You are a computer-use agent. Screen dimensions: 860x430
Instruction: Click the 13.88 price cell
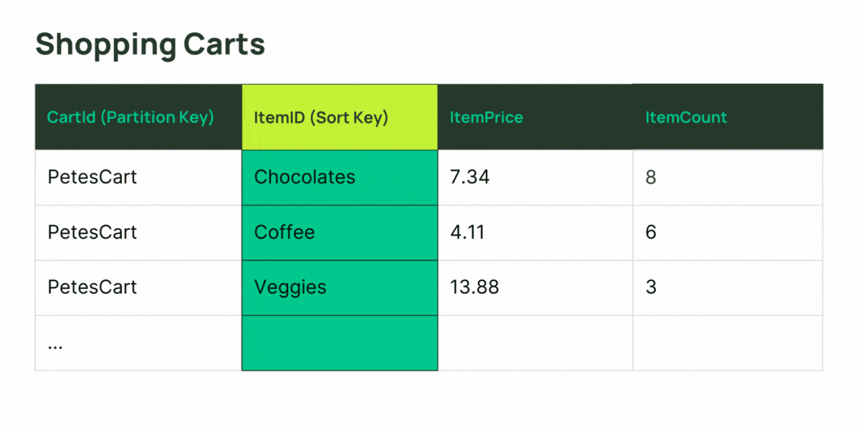coord(535,288)
